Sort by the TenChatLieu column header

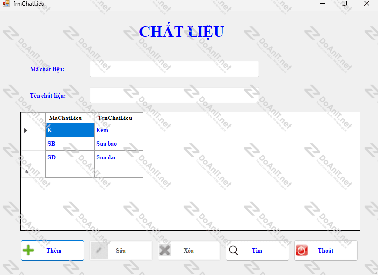[x=119, y=118]
